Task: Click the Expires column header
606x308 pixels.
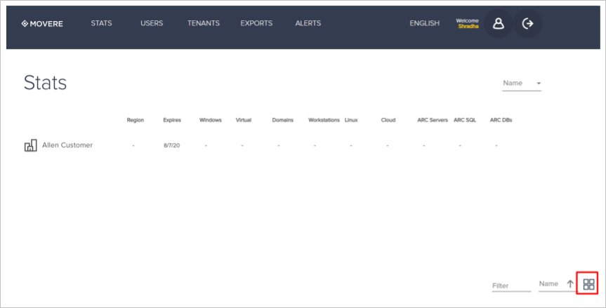Action: point(172,120)
